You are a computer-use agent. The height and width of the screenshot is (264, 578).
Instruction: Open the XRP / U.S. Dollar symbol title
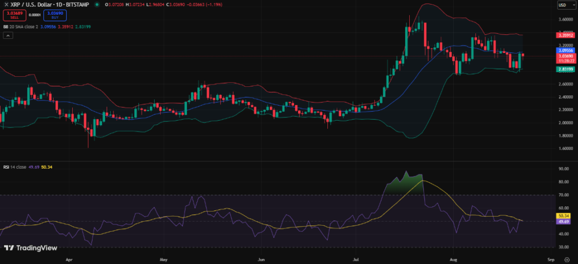50,5
